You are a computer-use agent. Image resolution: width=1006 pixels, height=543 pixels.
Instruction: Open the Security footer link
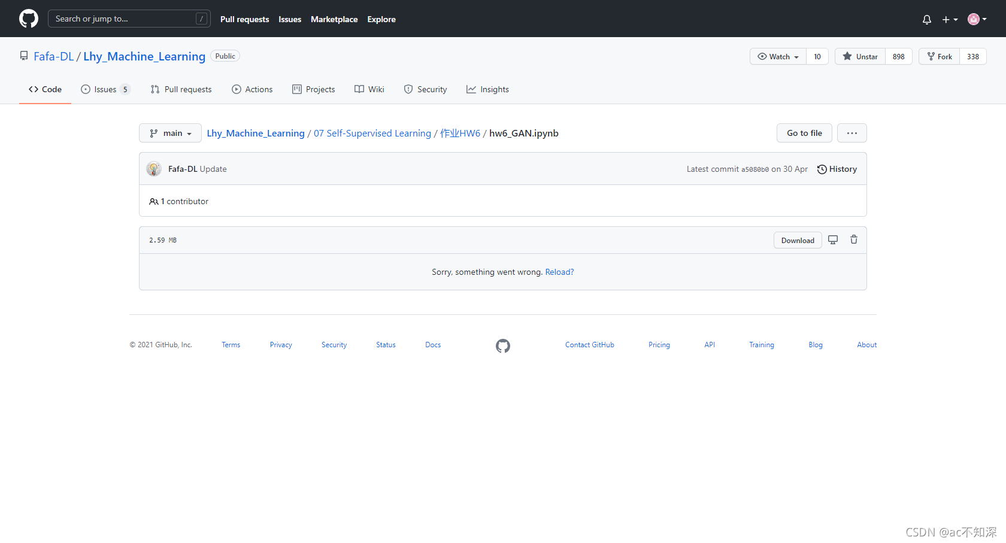(x=334, y=345)
